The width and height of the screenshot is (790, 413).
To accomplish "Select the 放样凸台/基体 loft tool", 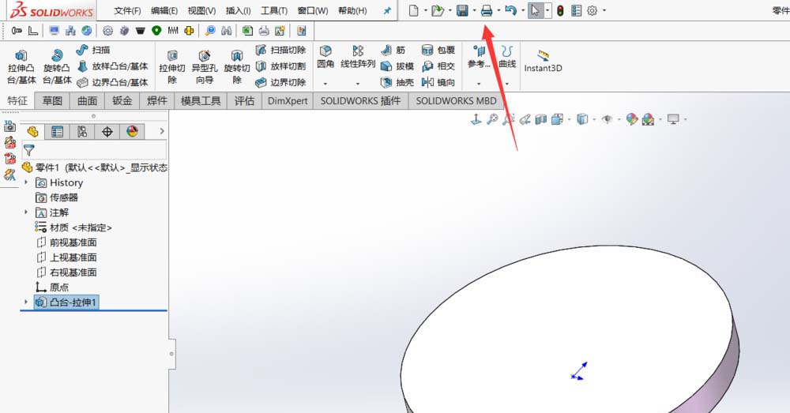I will tap(112, 66).
